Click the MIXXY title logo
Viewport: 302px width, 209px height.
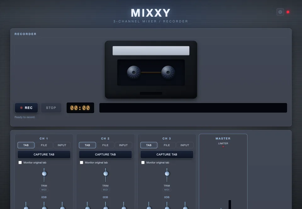coord(151,13)
